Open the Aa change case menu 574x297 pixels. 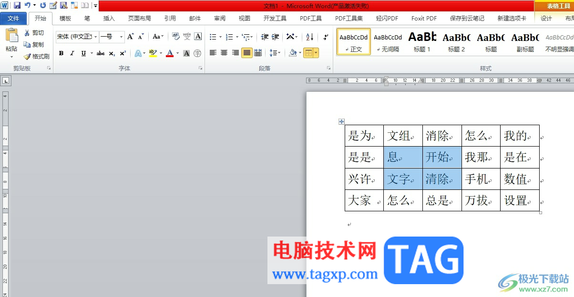coord(158,37)
